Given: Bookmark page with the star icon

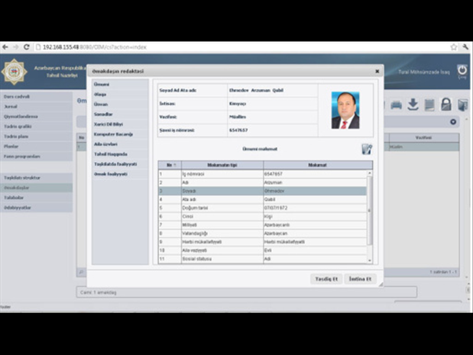Looking at the screenshot, I should pos(453,47).
